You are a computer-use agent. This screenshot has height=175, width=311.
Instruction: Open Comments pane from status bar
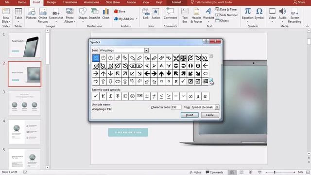tap(214, 172)
